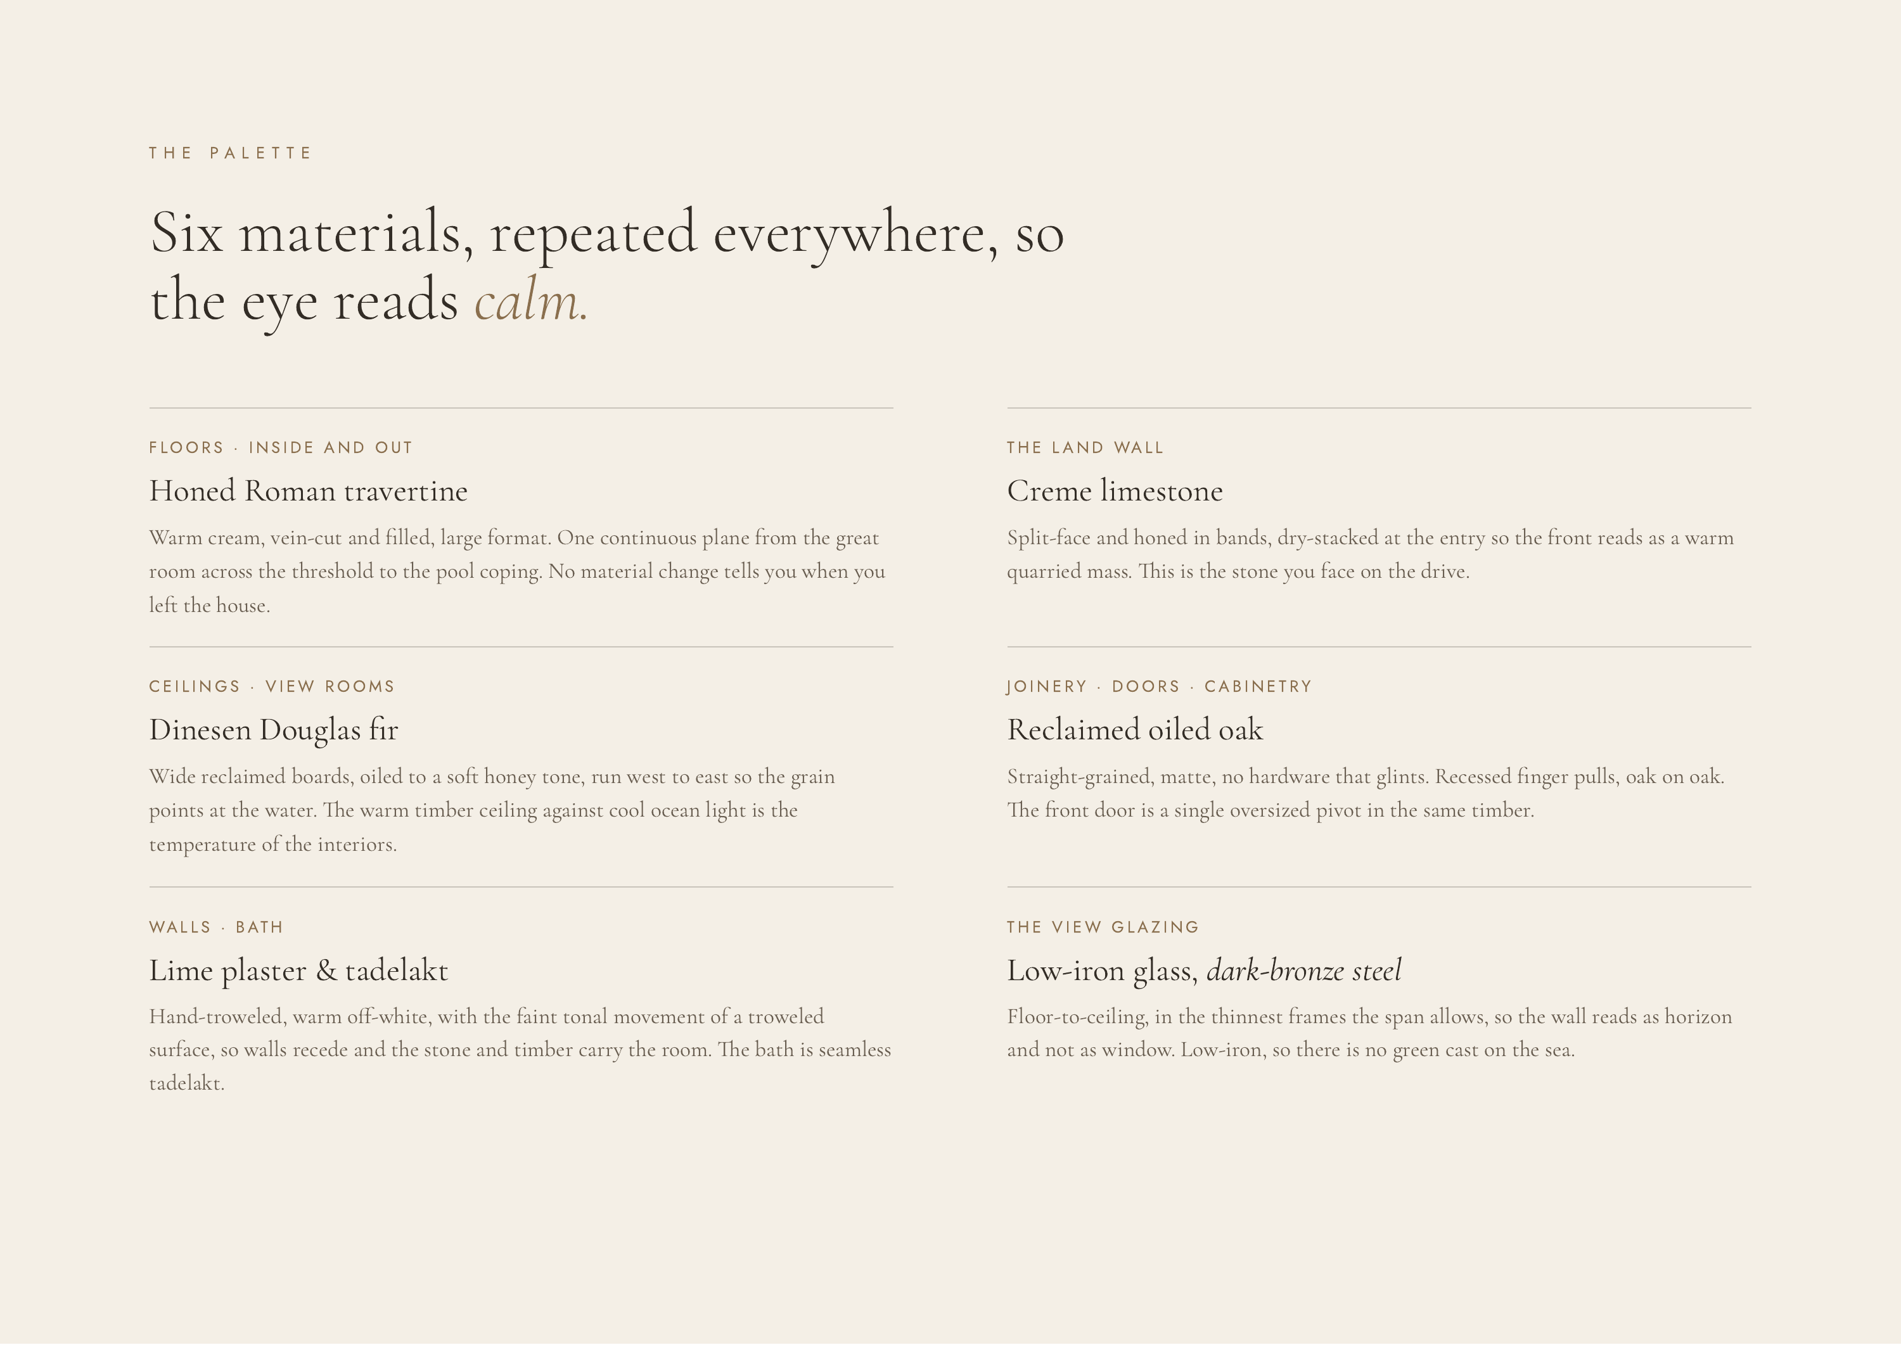
Task: Click 'CEILINGS · VIEW ROOMS' label
Action: click(x=272, y=687)
